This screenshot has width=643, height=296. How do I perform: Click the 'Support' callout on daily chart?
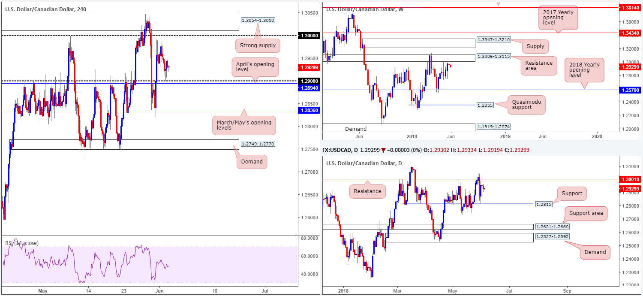[572, 193]
